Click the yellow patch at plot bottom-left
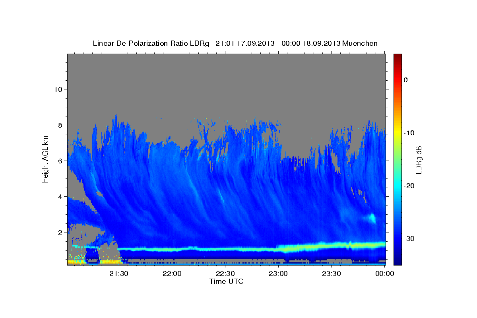 [x=76, y=262]
